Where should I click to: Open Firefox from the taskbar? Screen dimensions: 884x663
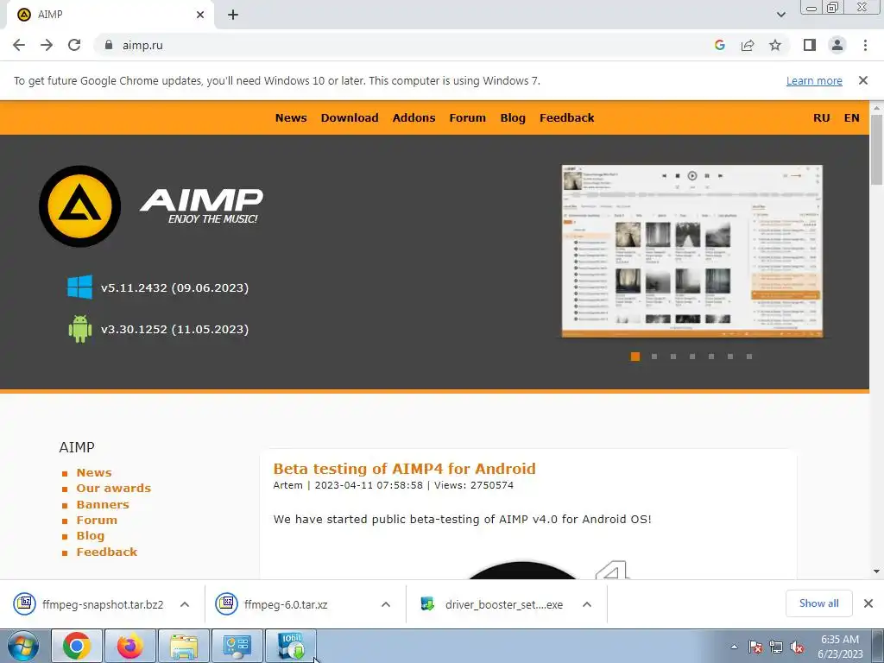[x=129, y=646]
